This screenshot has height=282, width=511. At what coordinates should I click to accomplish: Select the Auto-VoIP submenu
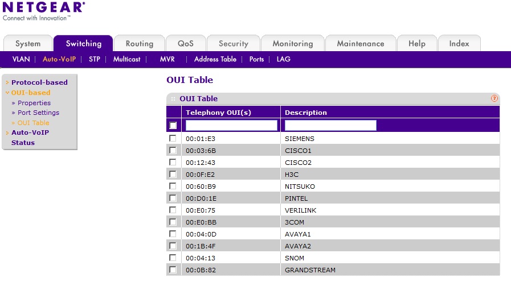point(59,59)
